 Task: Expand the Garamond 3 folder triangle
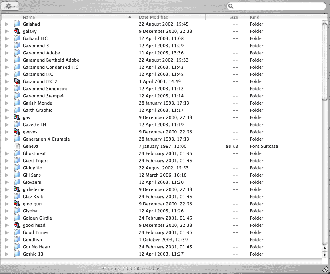point(7,46)
